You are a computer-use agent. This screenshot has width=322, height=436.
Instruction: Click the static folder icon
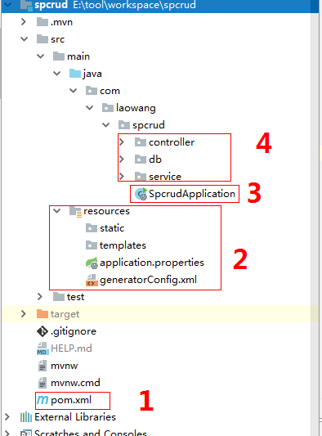(x=92, y=228)
